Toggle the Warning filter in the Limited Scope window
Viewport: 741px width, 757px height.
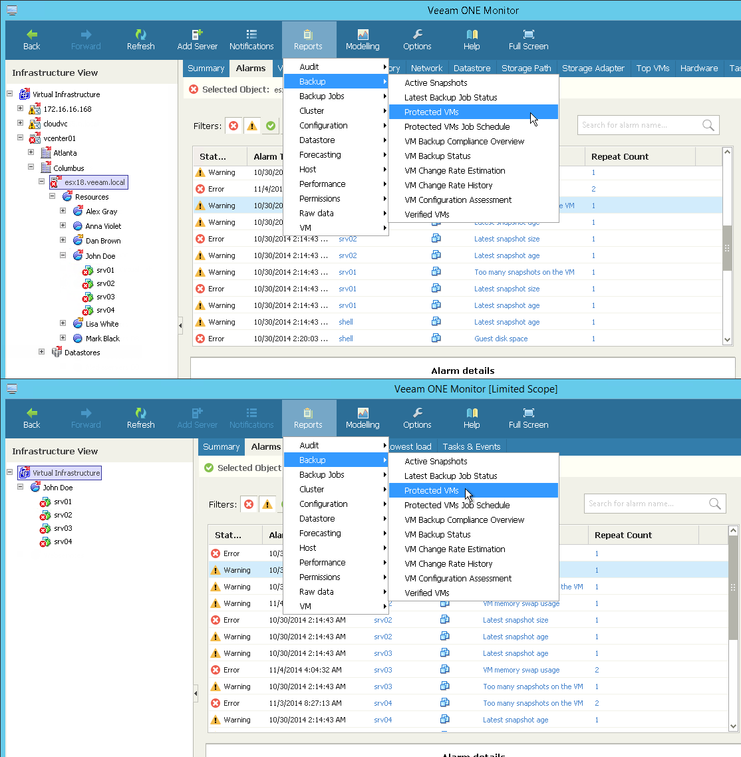[267, 504]
